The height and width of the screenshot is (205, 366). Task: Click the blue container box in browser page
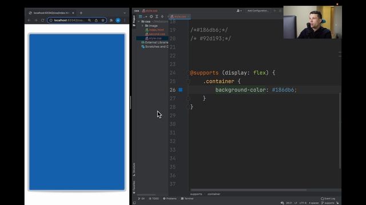pos(77,112)
